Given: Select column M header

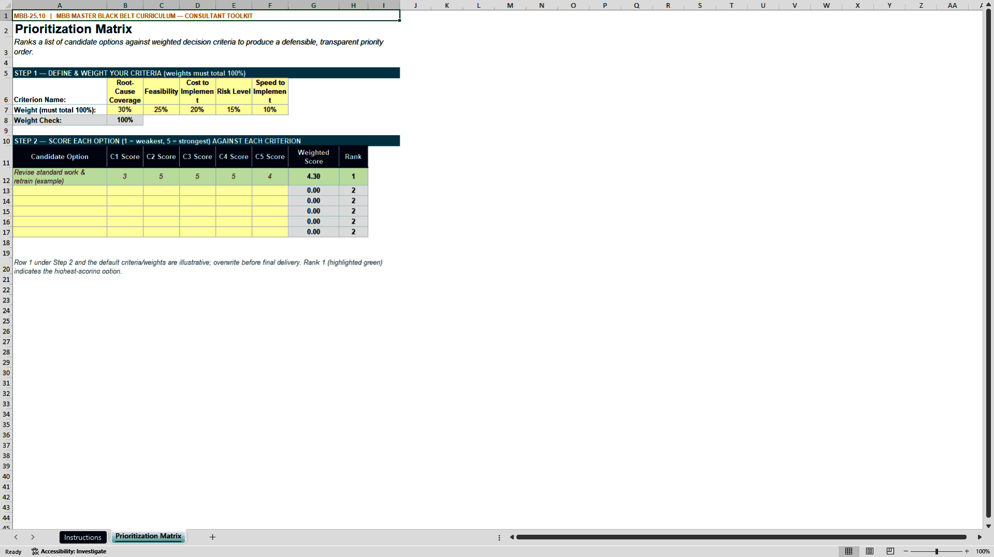Looking at the screenshot, I should click(510, 5).
